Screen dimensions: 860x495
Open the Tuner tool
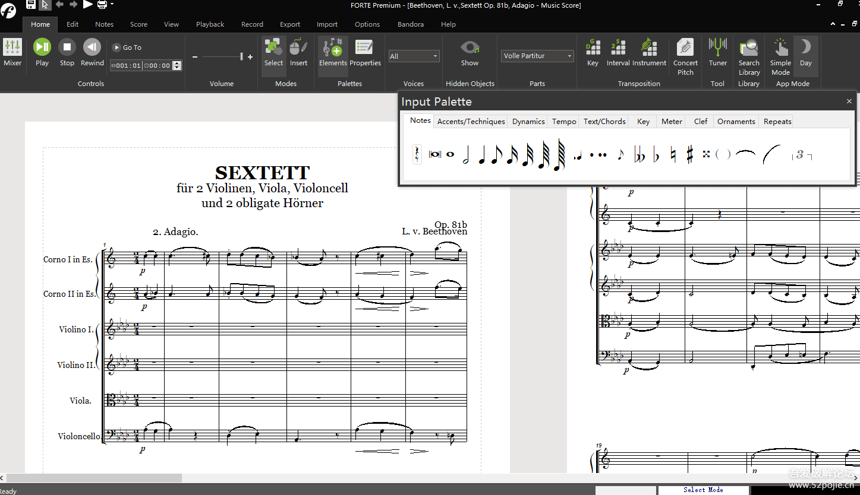pyautogui.click(x=718, y=52)
